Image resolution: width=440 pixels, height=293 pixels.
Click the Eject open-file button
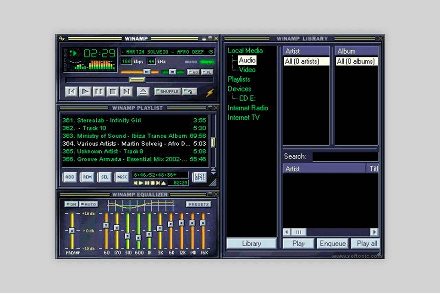[143, 92]
